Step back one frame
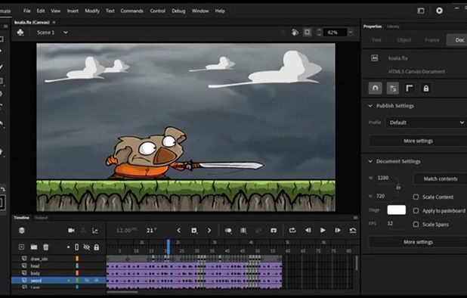The image size is (467, 298). (308, 230)
